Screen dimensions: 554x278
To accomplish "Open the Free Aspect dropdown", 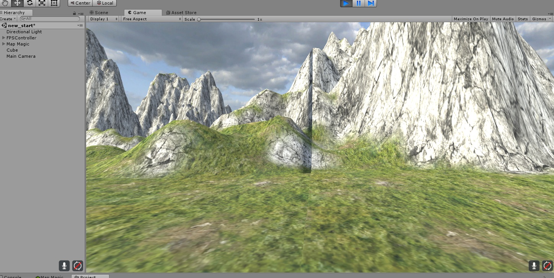I will click(151, 19).
